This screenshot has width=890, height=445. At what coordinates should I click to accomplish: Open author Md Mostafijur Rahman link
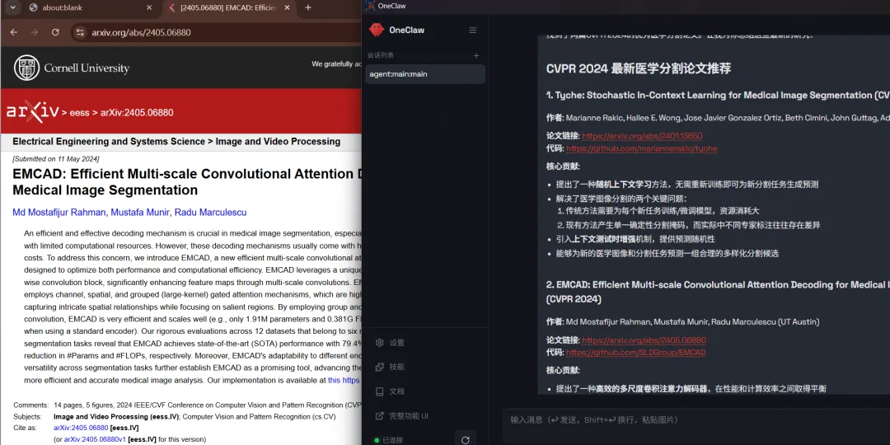59,213
